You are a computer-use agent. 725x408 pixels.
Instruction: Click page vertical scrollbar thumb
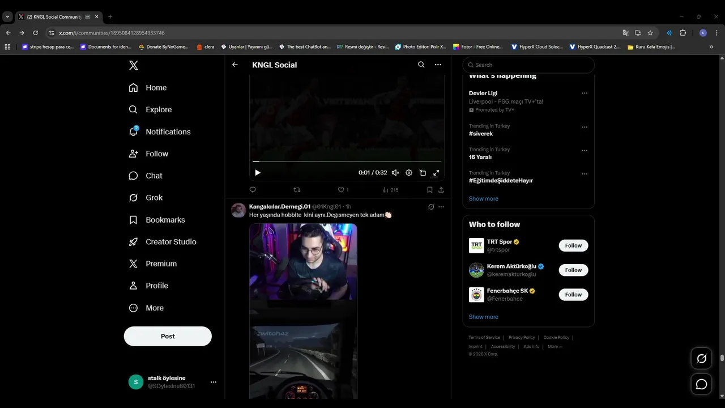point(722,358)
